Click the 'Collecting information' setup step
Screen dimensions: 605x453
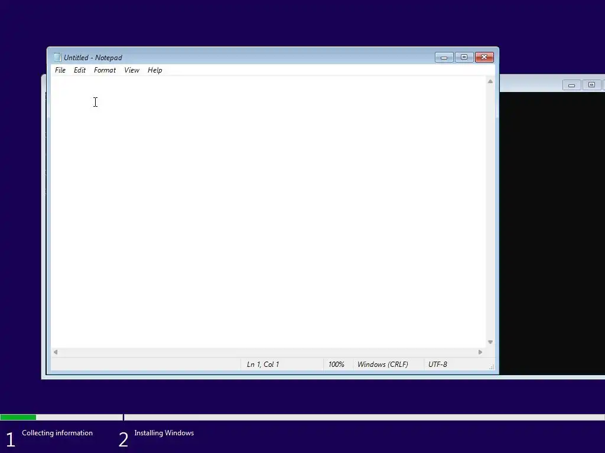(57, 433)
